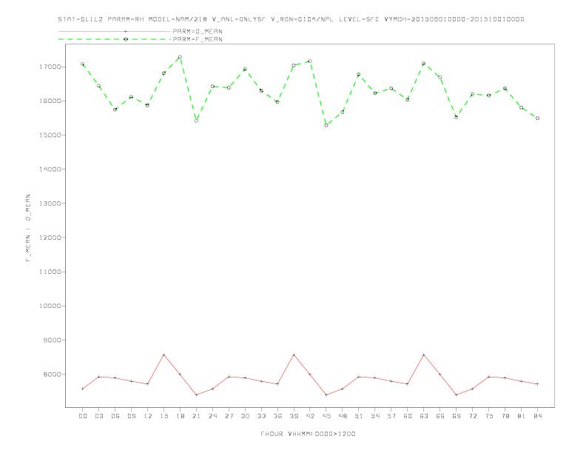Click the red O_MEAN peak marker at hour 63
Image resolution: width=586 pixels, height=453 pixels.
click(424, 355)
